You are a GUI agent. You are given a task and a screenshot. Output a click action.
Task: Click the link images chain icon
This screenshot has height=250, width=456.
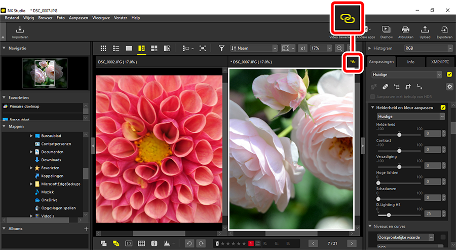pos(354,62)
